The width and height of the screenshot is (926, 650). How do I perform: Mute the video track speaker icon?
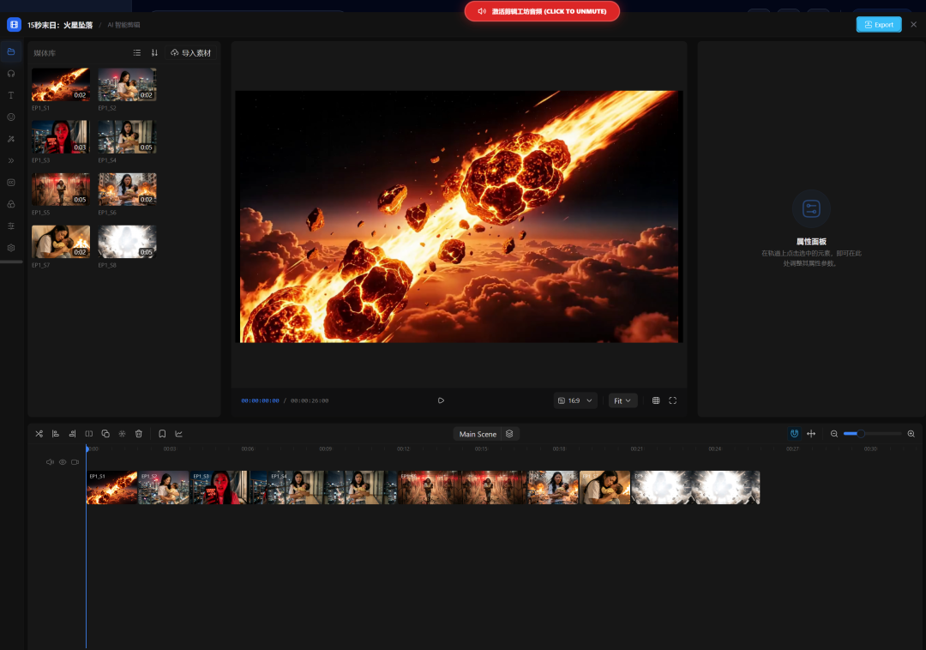(x=51, y=462)
